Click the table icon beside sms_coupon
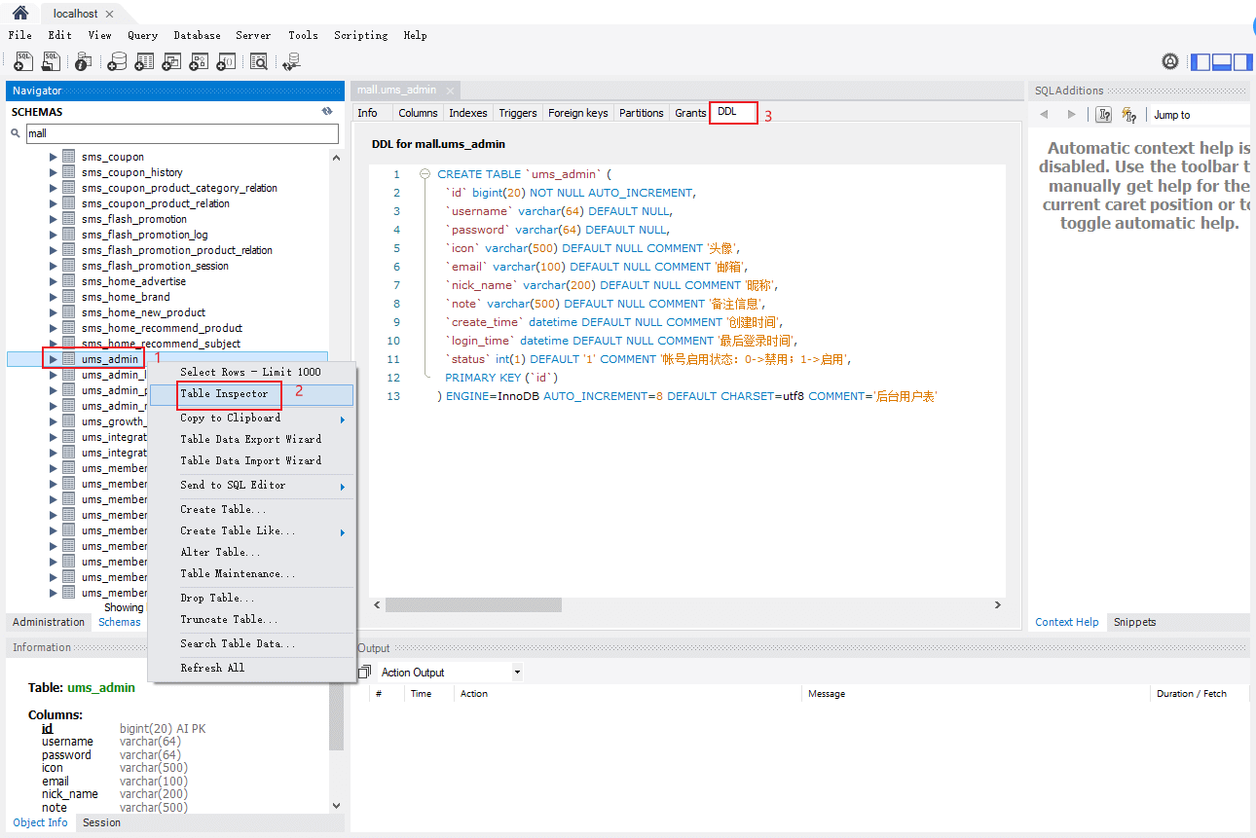 coord(69,157)
